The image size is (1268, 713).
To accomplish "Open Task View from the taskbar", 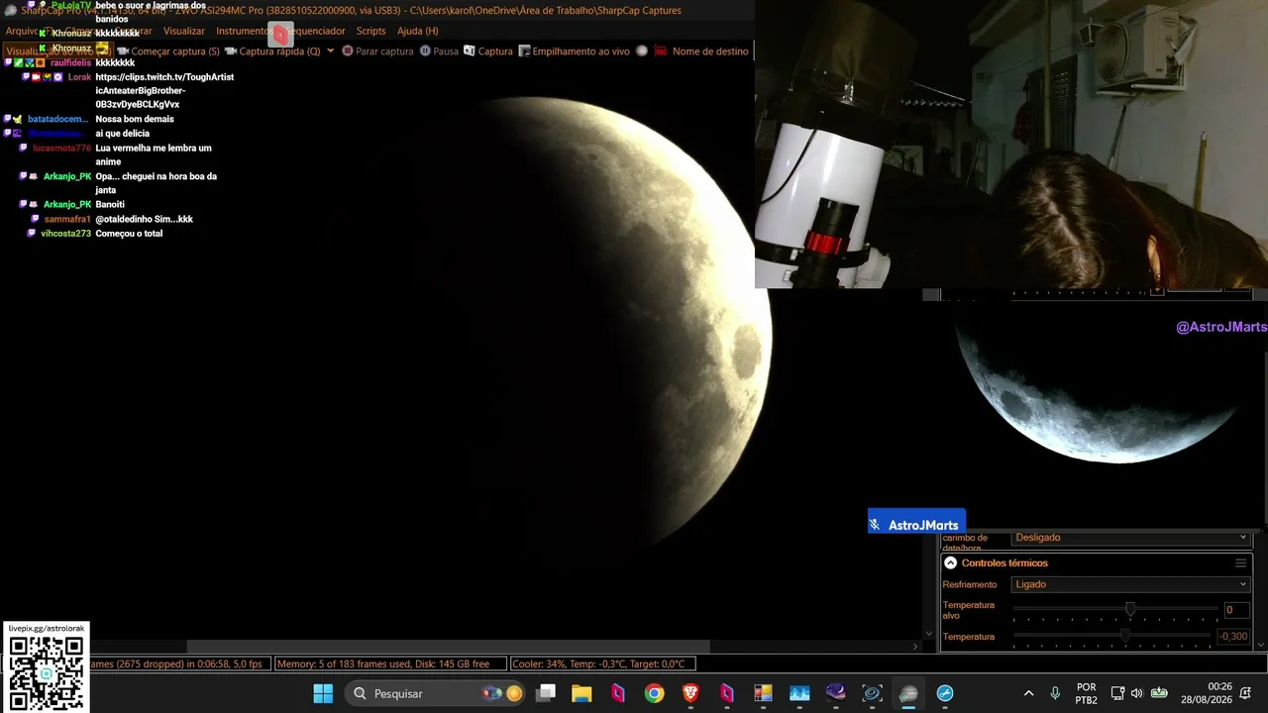I will click(x=546, y=693).
